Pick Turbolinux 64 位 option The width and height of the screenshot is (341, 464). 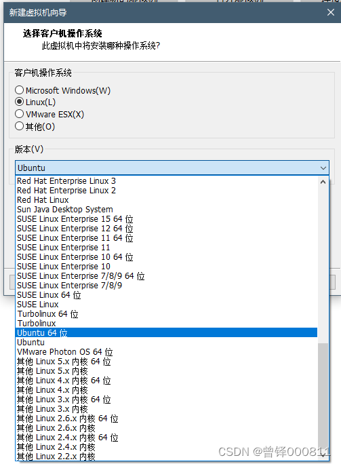[x=166, y=313]
